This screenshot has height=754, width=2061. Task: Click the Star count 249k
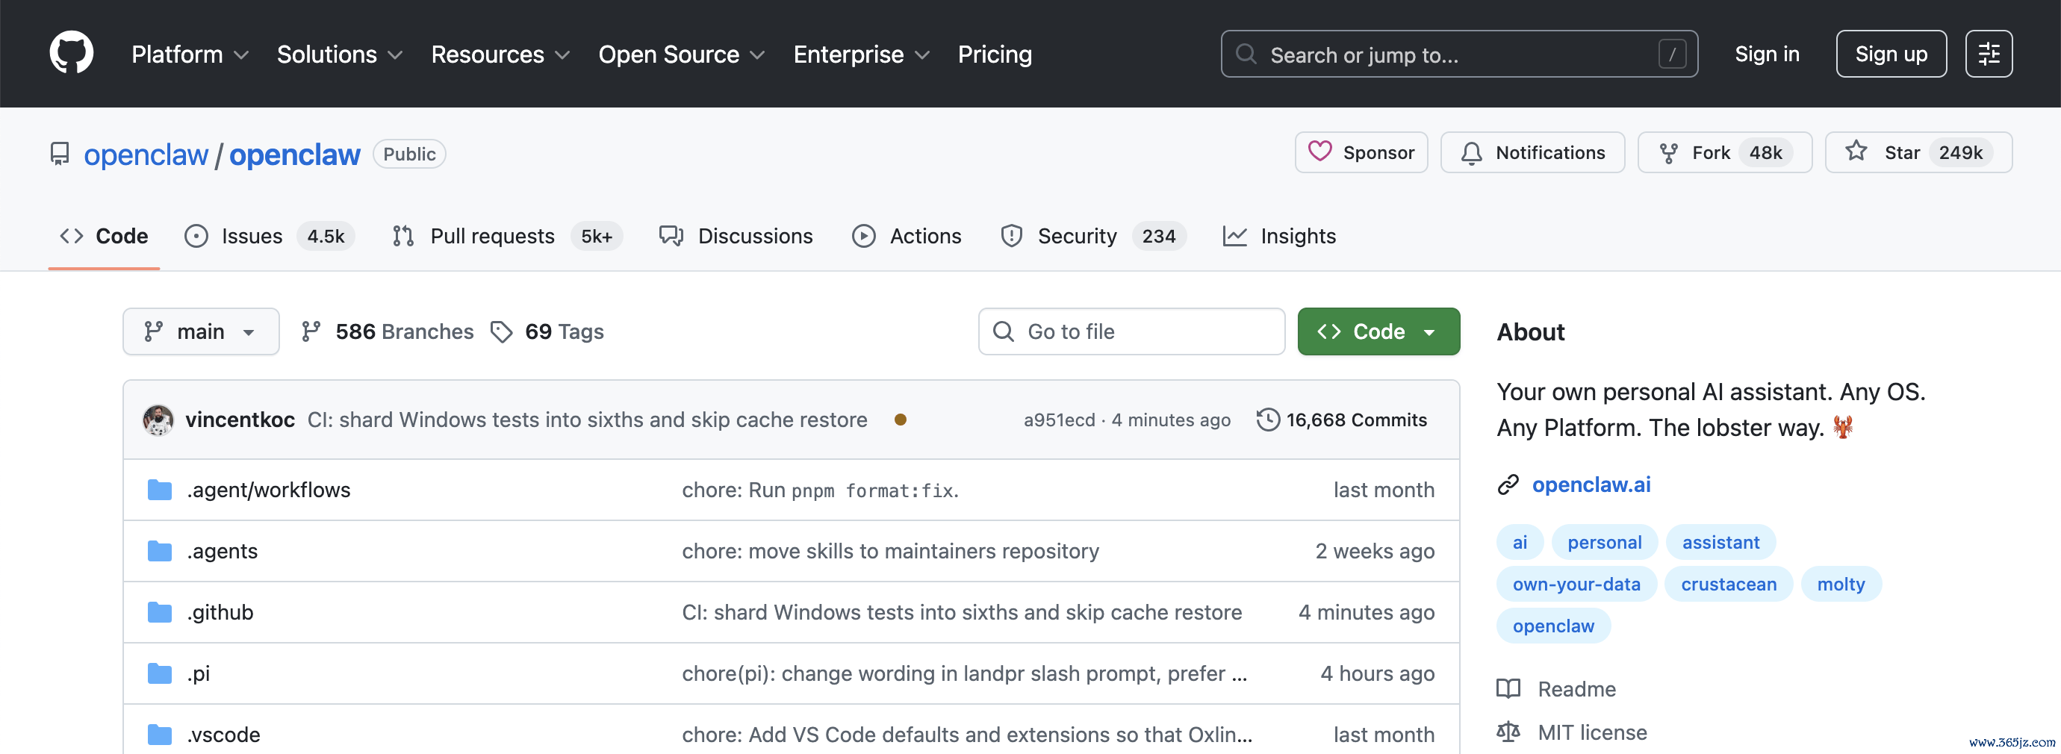[1960, 153]
